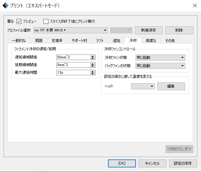Open the プロファイル選択 dropdown
This screenshot has height=172, width=201.
pyautogui.click(x=70, y=30)
